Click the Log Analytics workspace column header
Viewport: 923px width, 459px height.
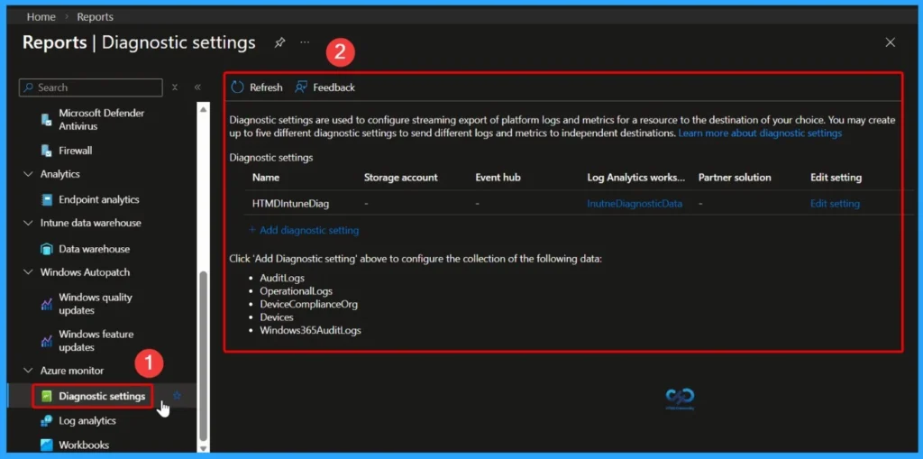point(636,178)
